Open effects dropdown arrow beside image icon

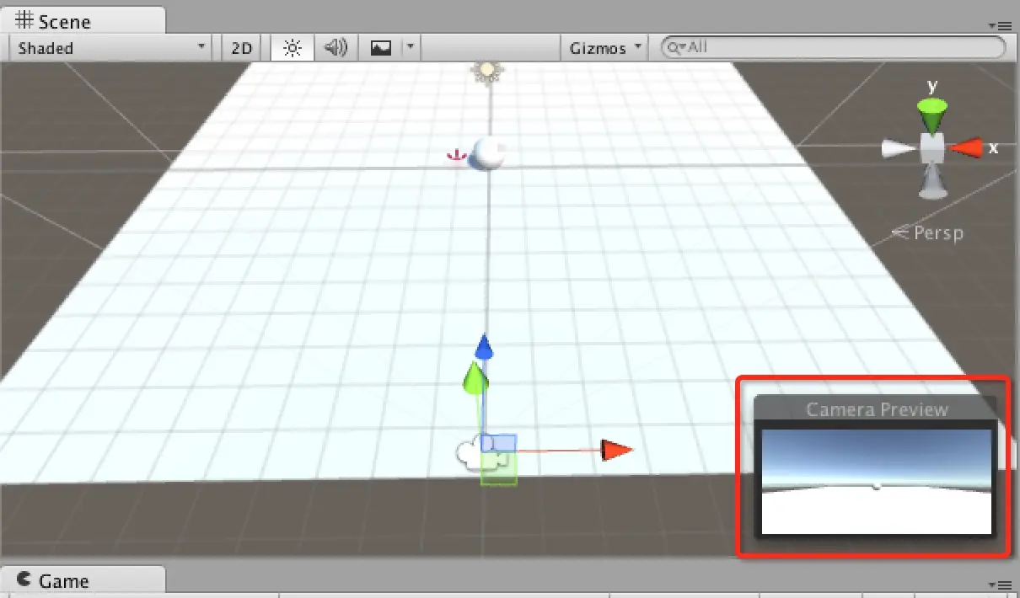pos(410,48)
